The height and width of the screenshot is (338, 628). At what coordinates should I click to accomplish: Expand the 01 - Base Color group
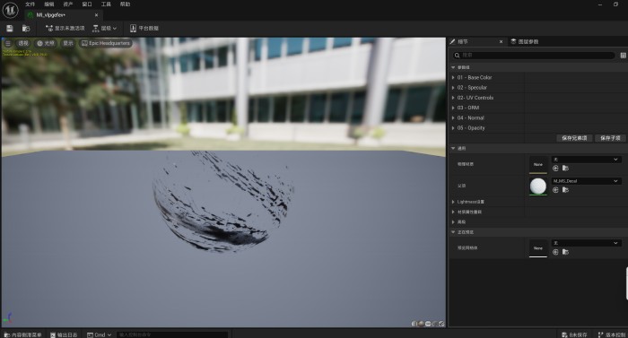point(453,77)
